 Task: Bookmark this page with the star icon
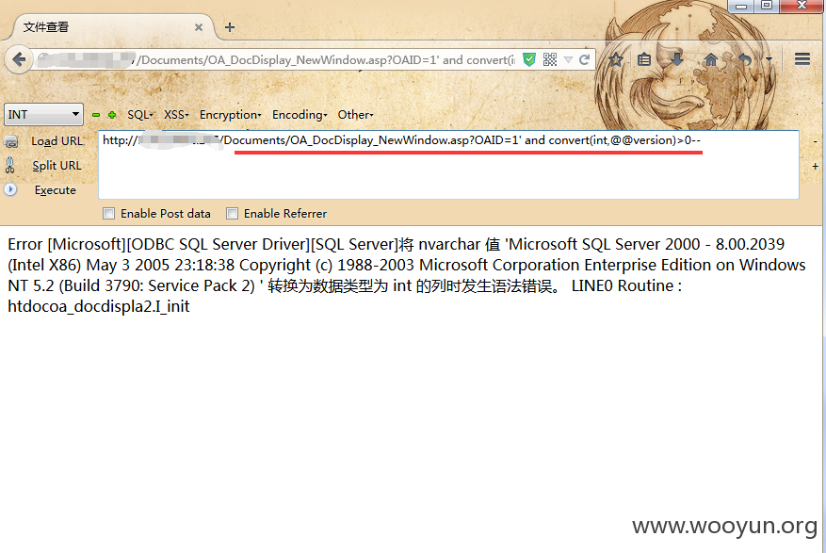pos(615,59)
